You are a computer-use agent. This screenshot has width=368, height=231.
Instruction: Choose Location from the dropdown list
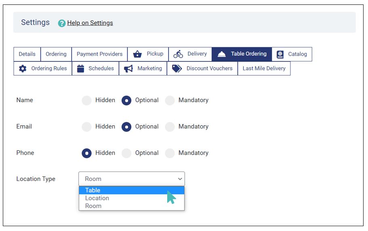coord(132,198)
